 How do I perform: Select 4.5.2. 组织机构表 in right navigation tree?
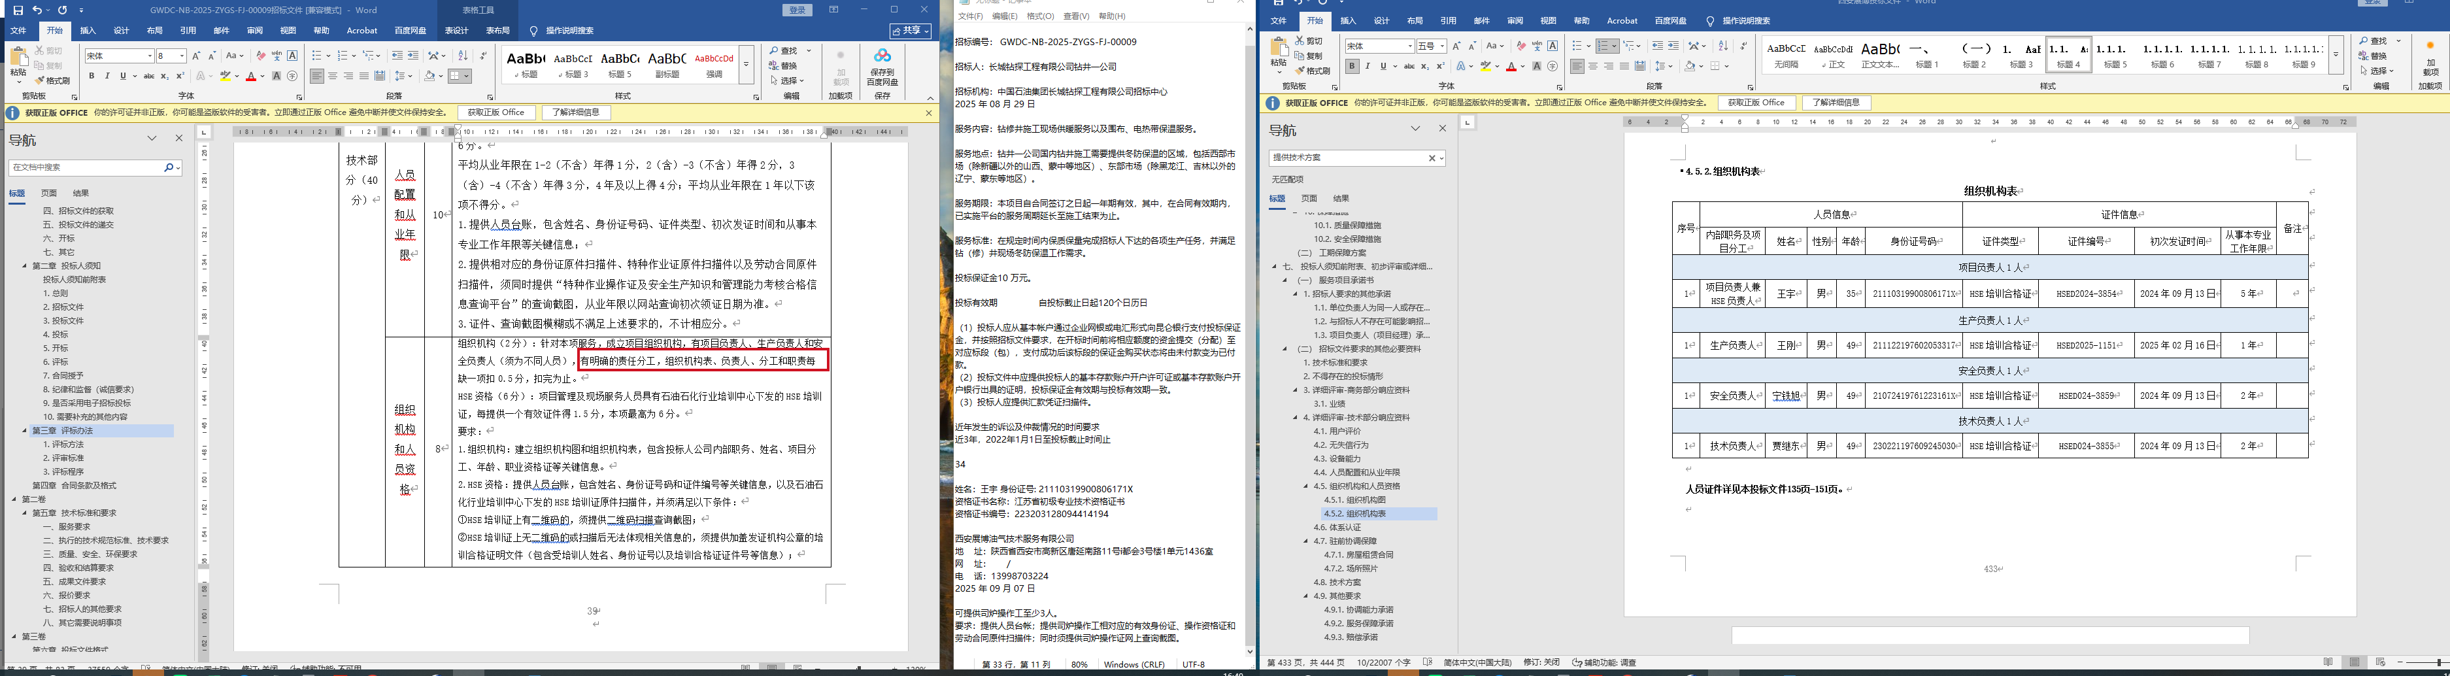click(x=1354, y=513)
